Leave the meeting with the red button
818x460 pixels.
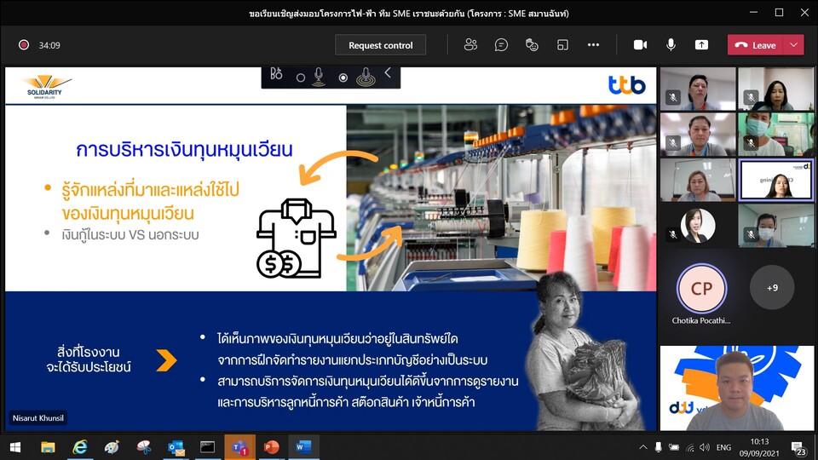point(756,45)
